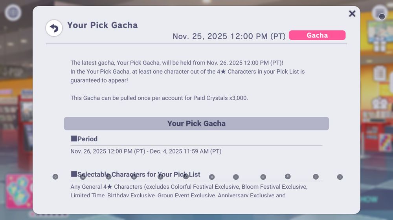Viewport: 393px width, 220px height.
Task: Click the Selectable Characters for Your Pick List heading
Action: click(x=136, y=175)
